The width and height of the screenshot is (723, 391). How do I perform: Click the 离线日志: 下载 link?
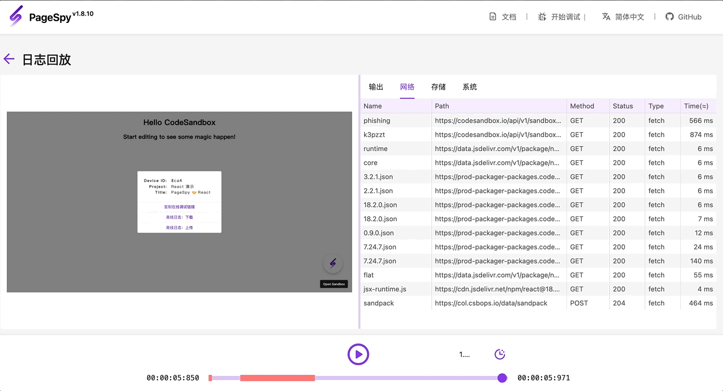[179, 217]
